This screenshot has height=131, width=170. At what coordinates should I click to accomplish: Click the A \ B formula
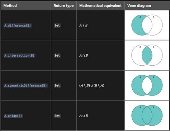83,25
